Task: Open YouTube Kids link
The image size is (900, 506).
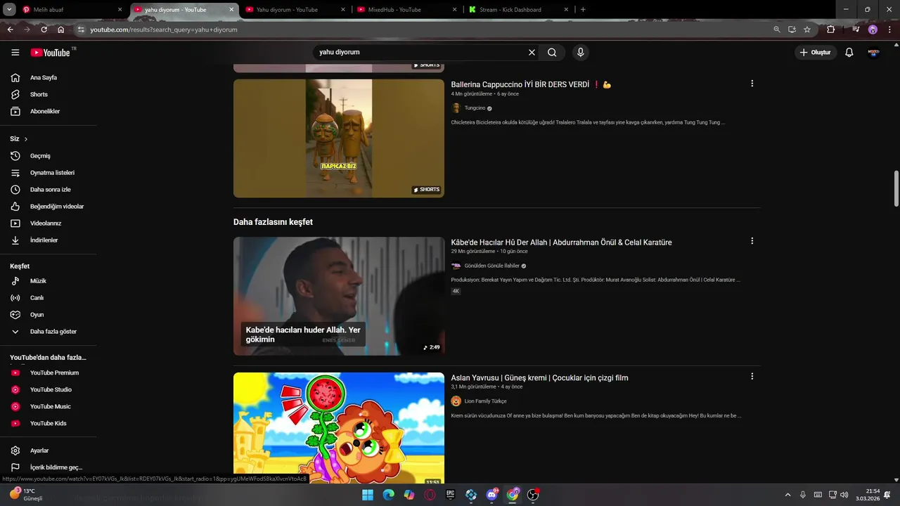Action: [x=49, y=423]
